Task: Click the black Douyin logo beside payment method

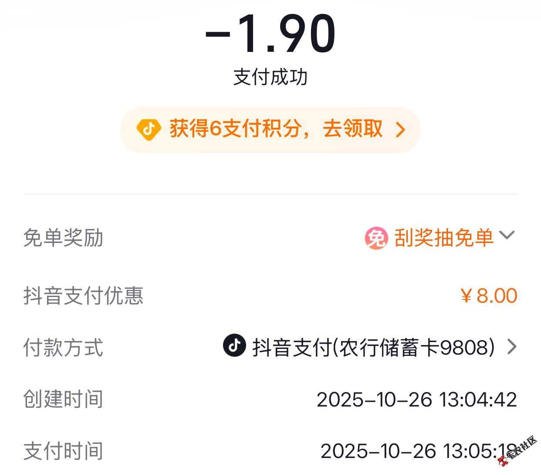Action: 234,345
